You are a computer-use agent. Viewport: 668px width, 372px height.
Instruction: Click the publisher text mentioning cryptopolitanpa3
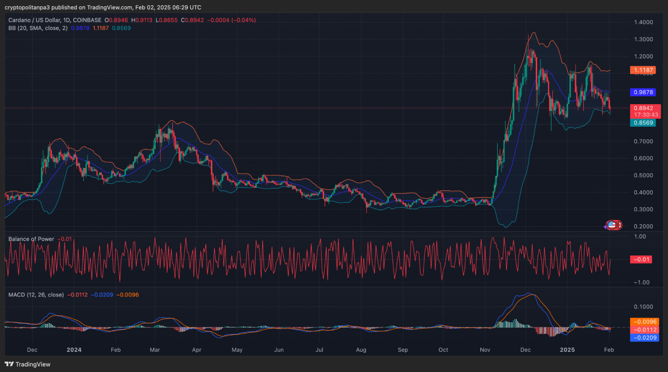pos(103,7)
